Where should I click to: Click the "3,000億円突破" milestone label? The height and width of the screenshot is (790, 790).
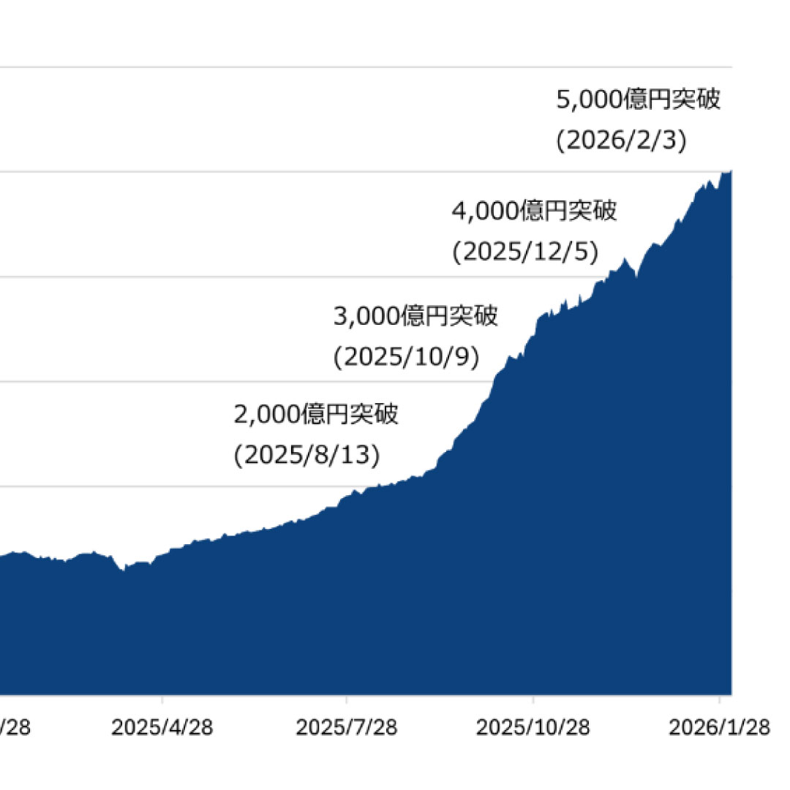click(x=415, y=317)
